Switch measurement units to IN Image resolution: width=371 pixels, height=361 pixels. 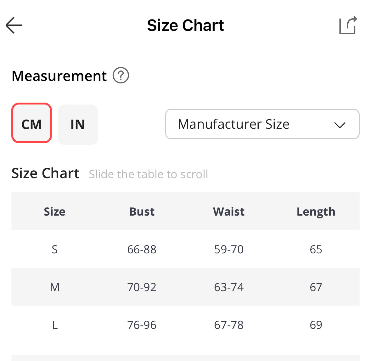coord(78,124)
